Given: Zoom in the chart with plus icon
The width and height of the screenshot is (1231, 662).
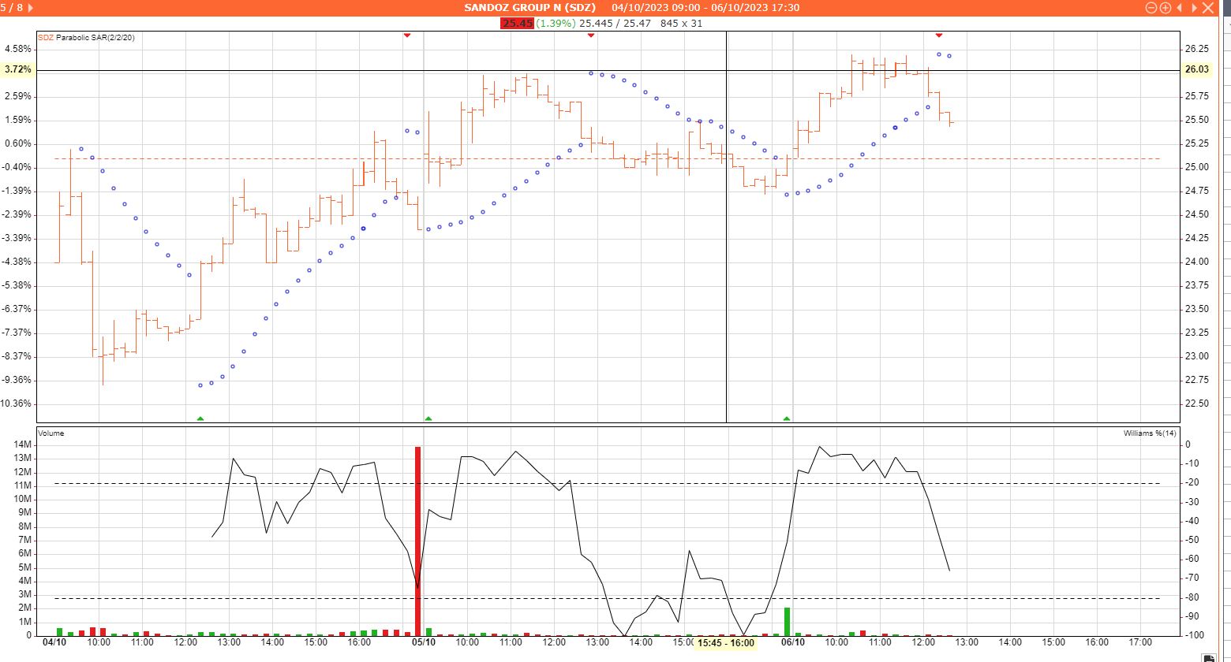Looking at the screenshot, I should pos(1164,8).
